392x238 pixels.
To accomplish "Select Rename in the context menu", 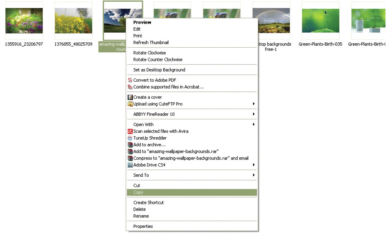I will (x=141, y=216).
